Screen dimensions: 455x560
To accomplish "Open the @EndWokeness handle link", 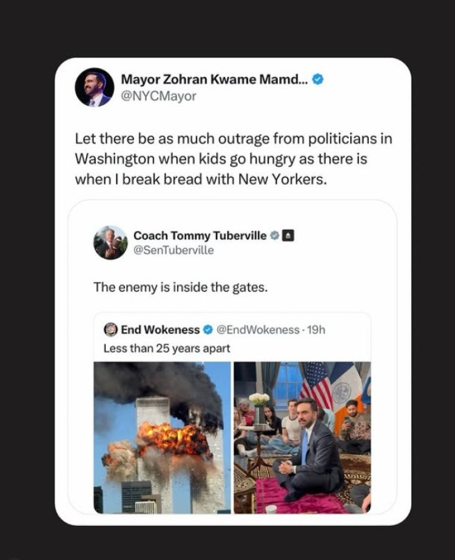I will pos(258,330).
